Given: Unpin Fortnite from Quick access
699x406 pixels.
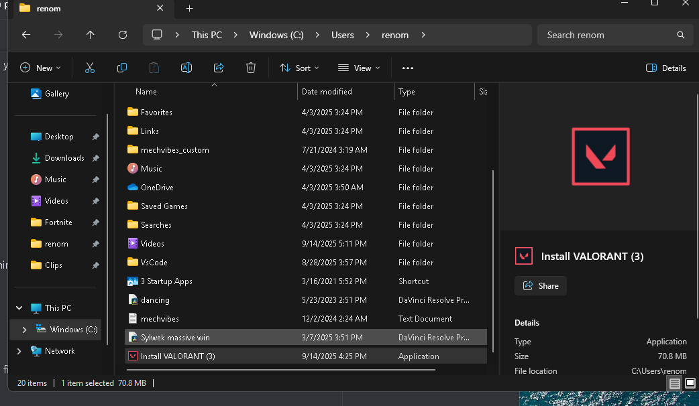Looking at the screenshot, I should point(95,222).
